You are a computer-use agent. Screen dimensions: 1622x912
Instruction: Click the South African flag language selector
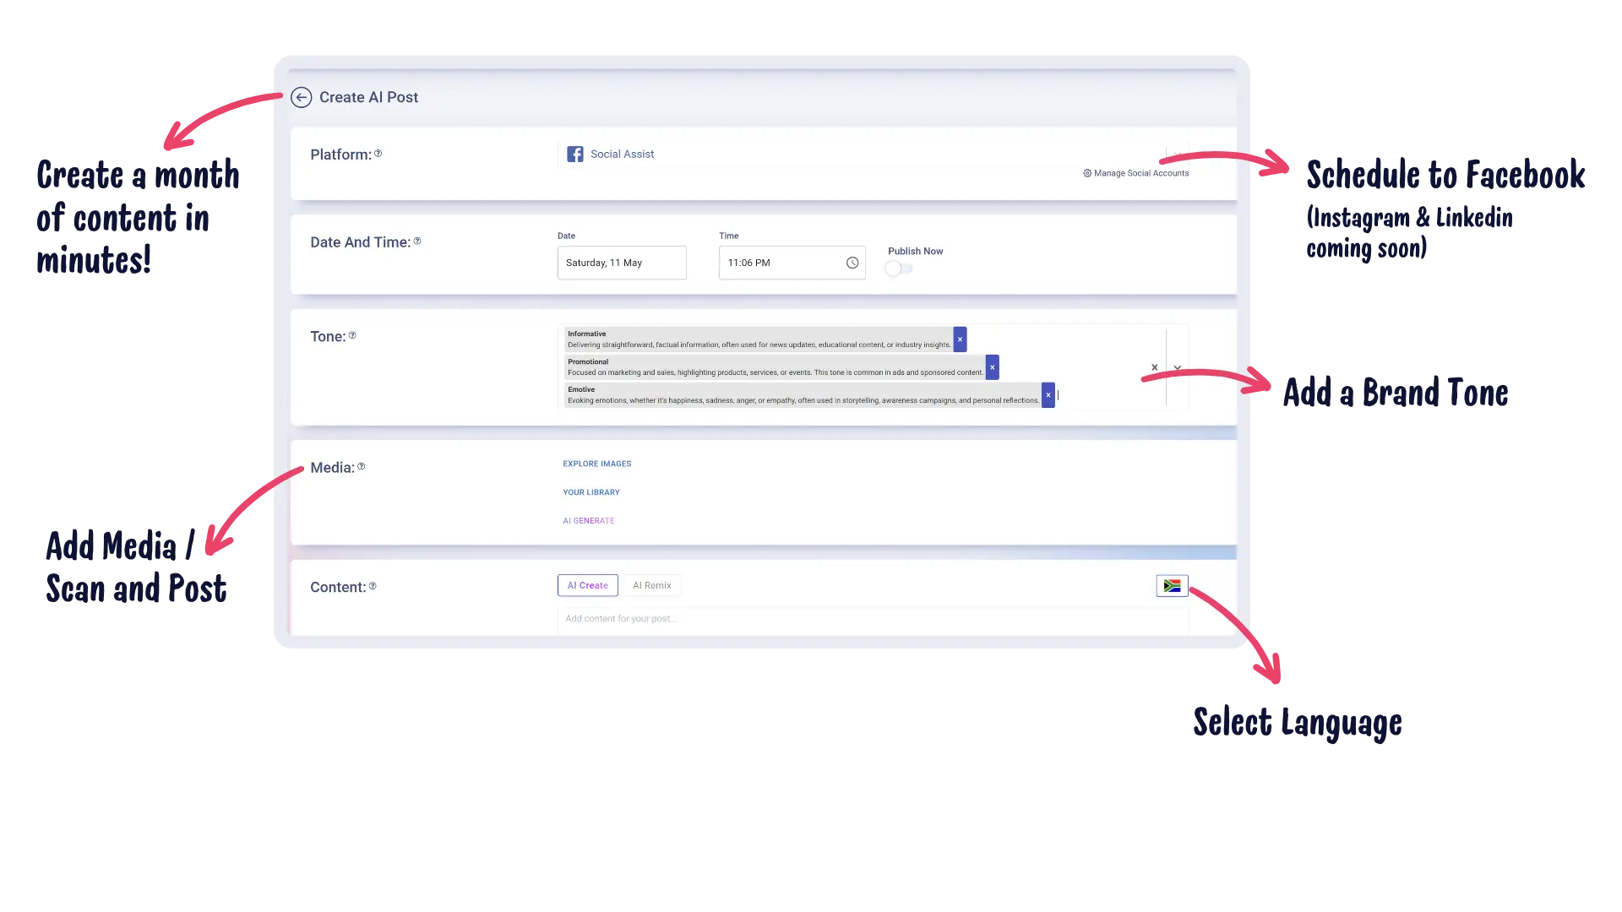tap(1172, 585)
